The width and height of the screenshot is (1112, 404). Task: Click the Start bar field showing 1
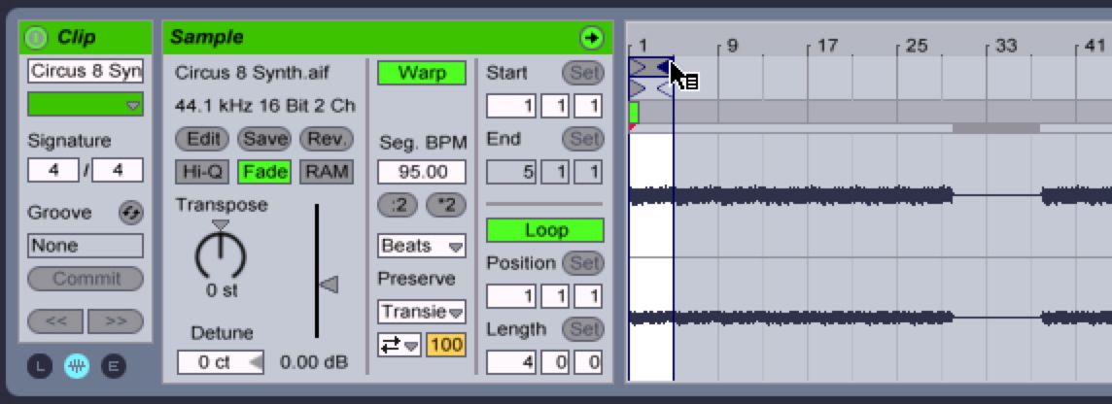[x=510, y=106]
